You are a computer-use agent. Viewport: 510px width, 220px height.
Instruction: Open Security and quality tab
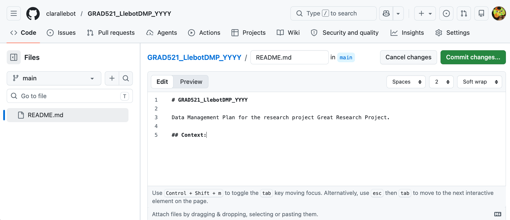click(x=345, y=33)
